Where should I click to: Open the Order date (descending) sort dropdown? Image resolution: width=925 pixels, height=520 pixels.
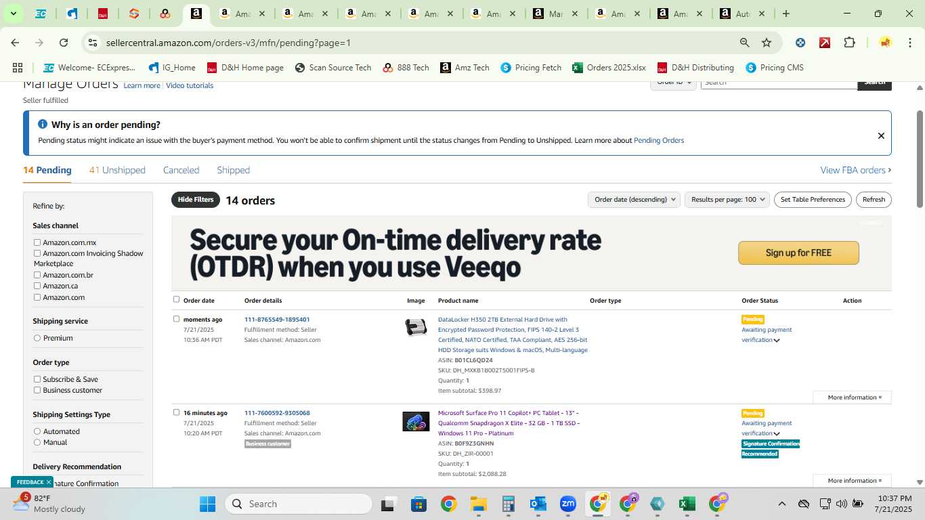634,200
